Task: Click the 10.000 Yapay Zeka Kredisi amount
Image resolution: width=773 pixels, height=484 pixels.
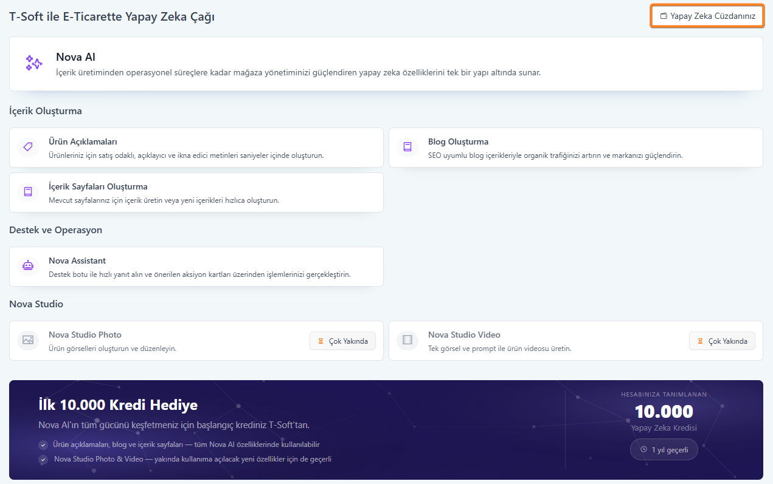Action: 664,412
